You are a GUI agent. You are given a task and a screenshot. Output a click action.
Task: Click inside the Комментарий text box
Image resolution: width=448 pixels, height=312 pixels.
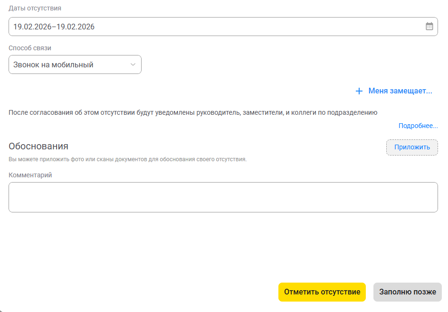click(x=223, y=197)
